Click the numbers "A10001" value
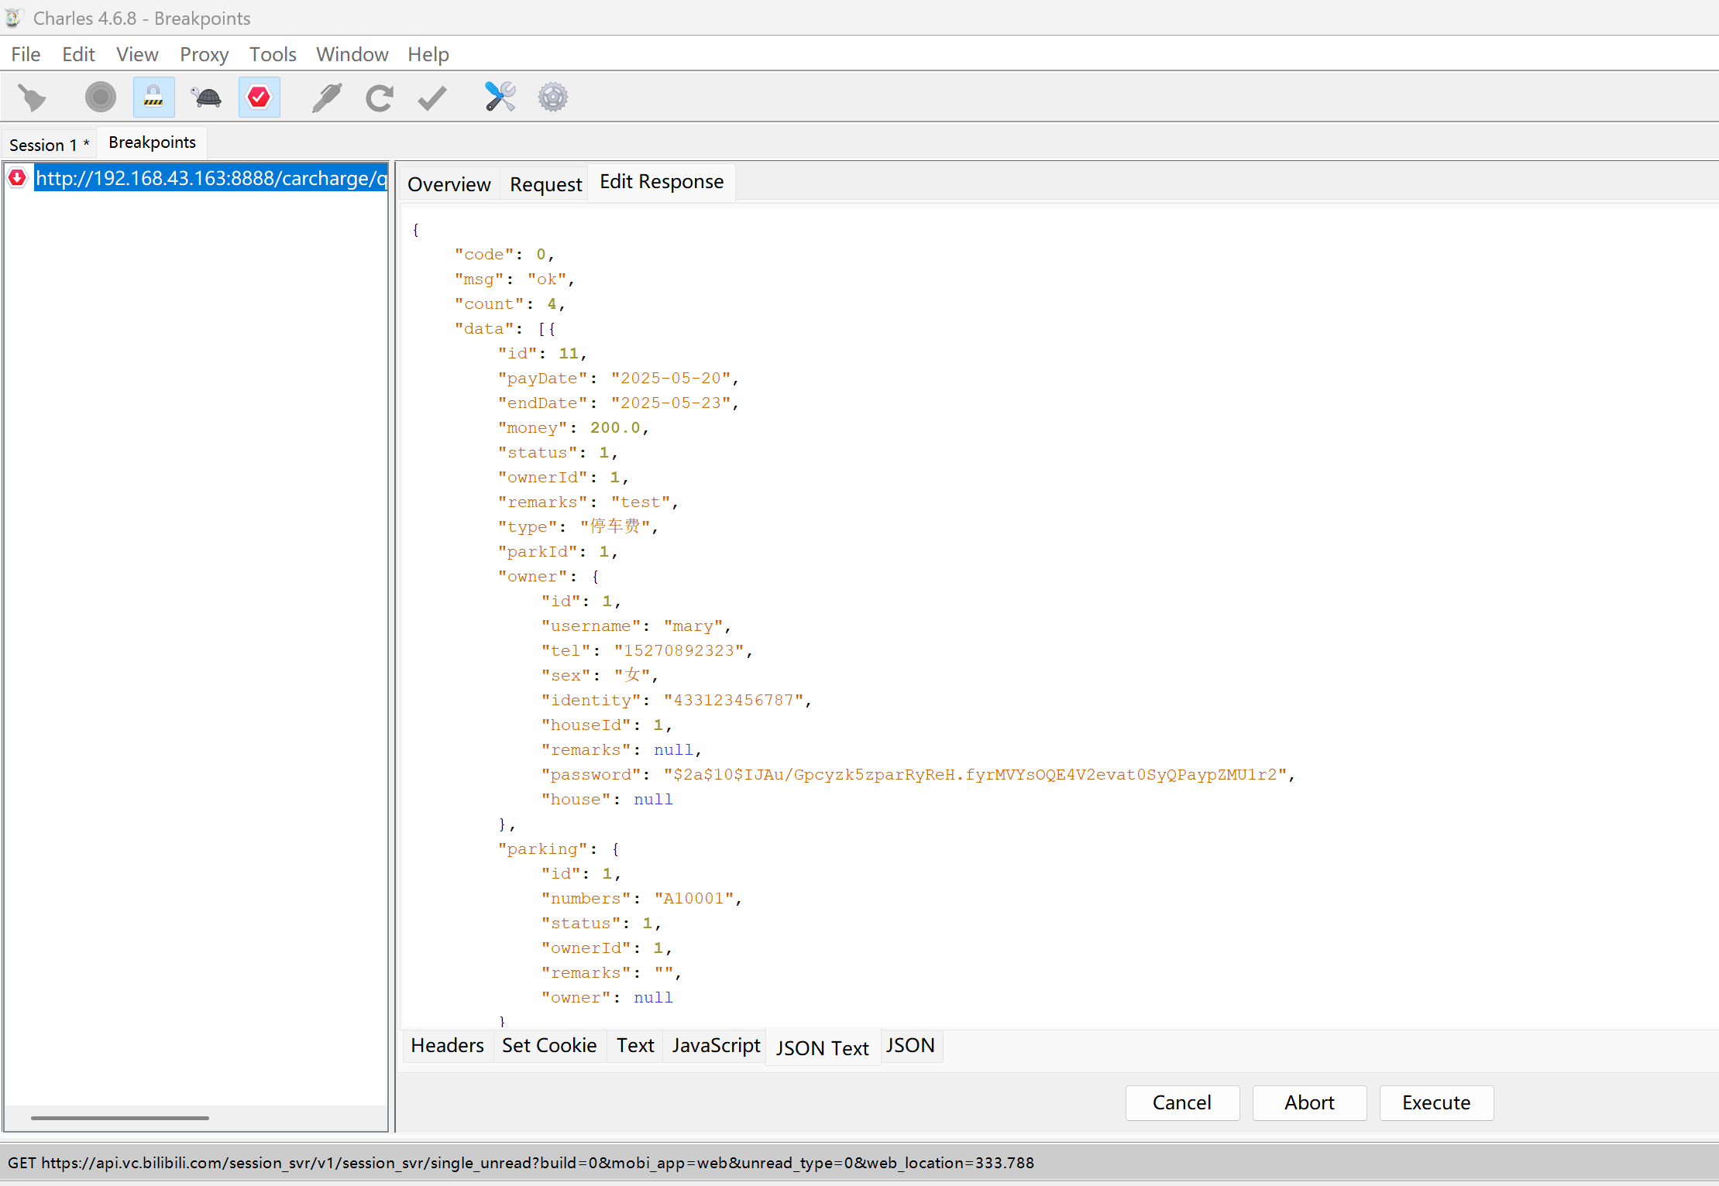This screenshot has width=1719, height=1186. [x=693, y=899]
